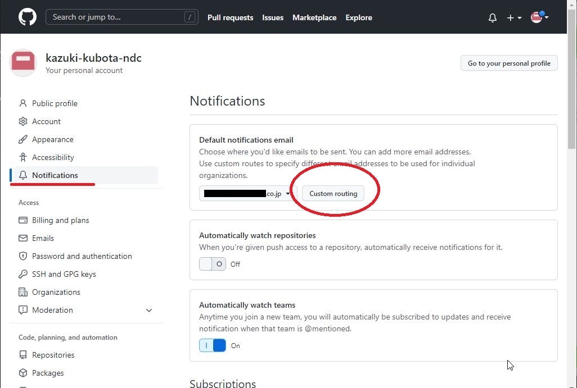
Task: Click the kazuki-kubota-ndc profile avatar
Action: (x=23, y=62)
